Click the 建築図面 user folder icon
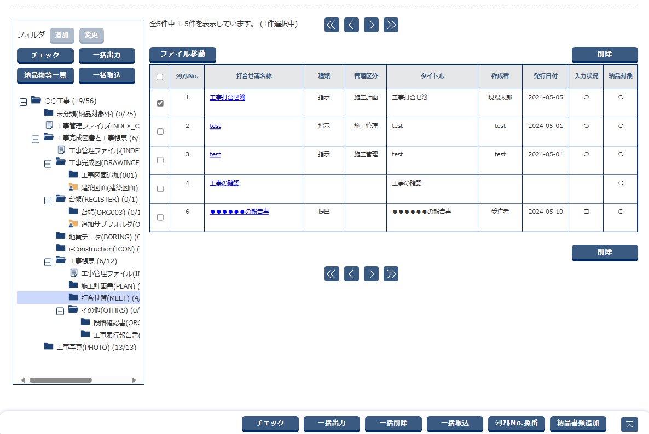Viewport: 649px width, 434px height. pos(73,187)
